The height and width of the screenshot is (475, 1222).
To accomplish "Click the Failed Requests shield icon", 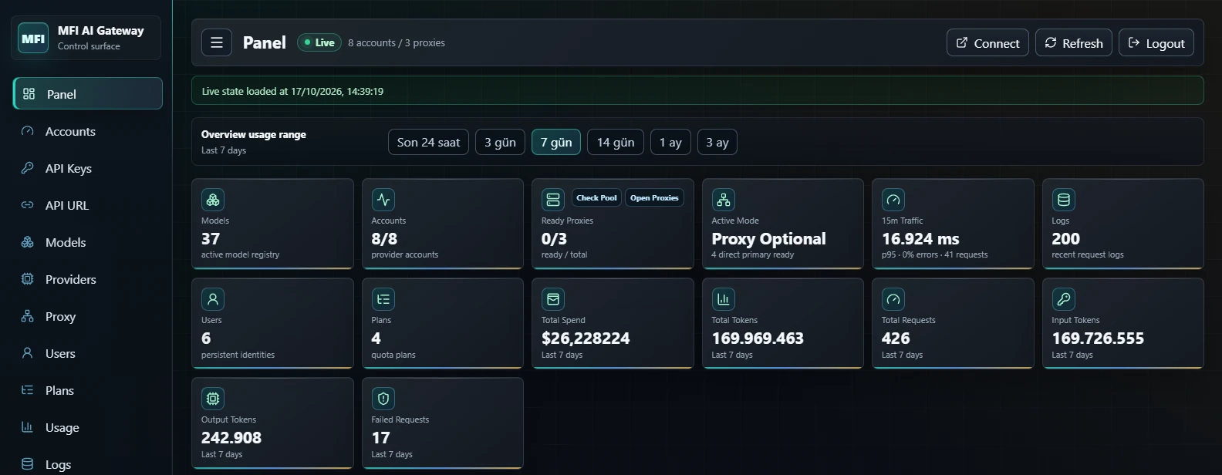I will tap(383, 399).
